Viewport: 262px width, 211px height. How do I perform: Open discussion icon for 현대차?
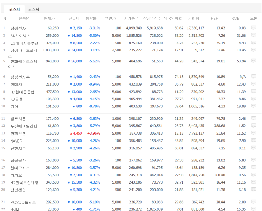[254, 84]
